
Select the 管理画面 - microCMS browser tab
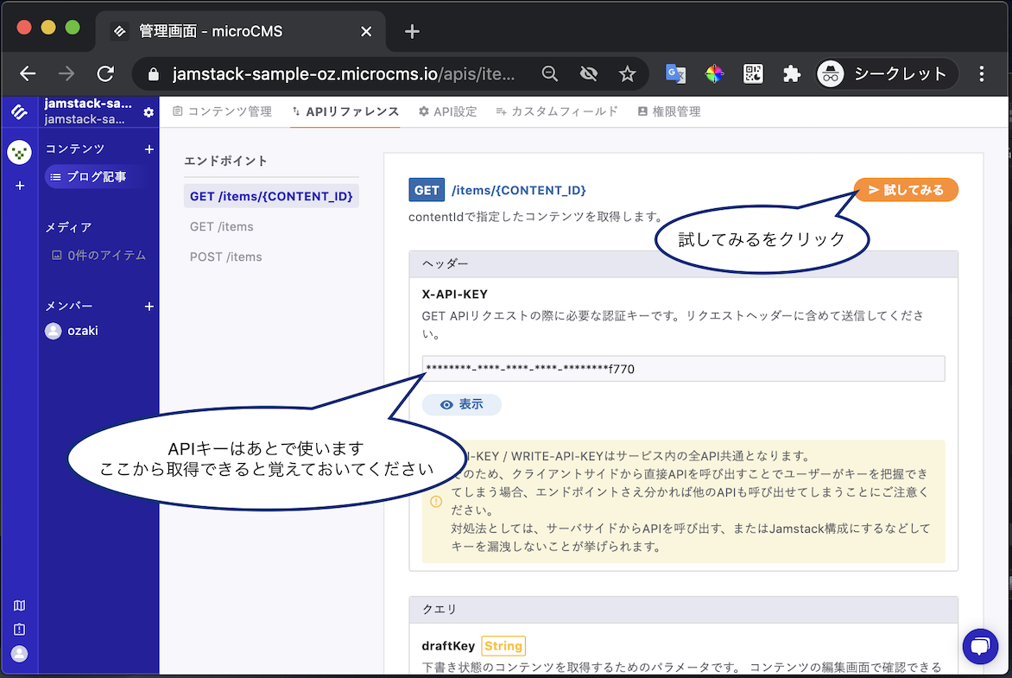[242, 31]
